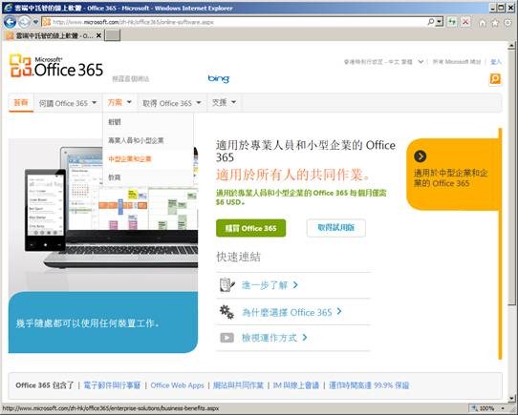Choose '專業人員和小型企業' in the dropdown
518x415 pixels.
[136, 140]
